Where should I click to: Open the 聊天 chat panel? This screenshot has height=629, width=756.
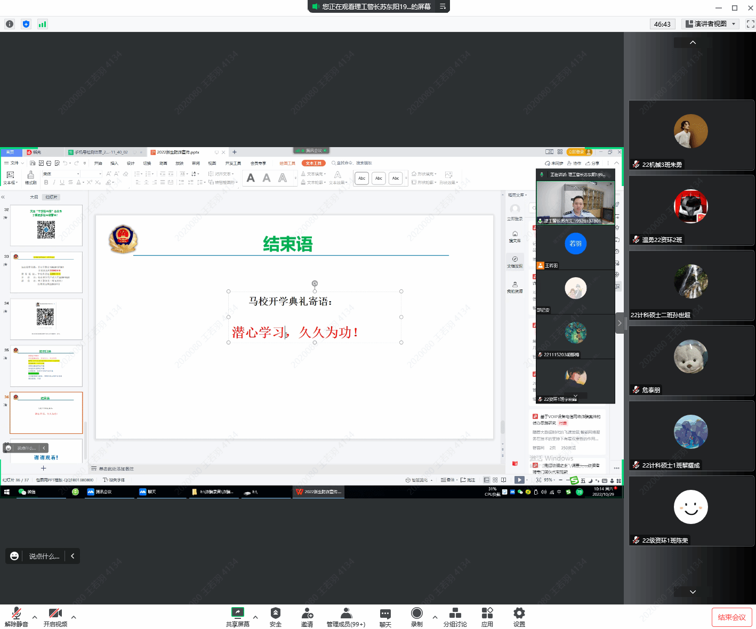click(x=385, y=617)
